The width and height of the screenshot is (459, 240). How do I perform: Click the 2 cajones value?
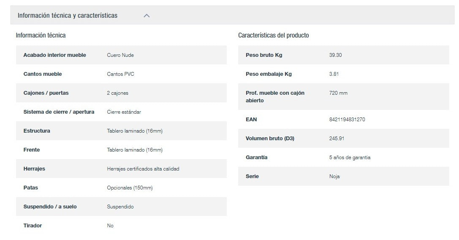[x=117, y=93]
